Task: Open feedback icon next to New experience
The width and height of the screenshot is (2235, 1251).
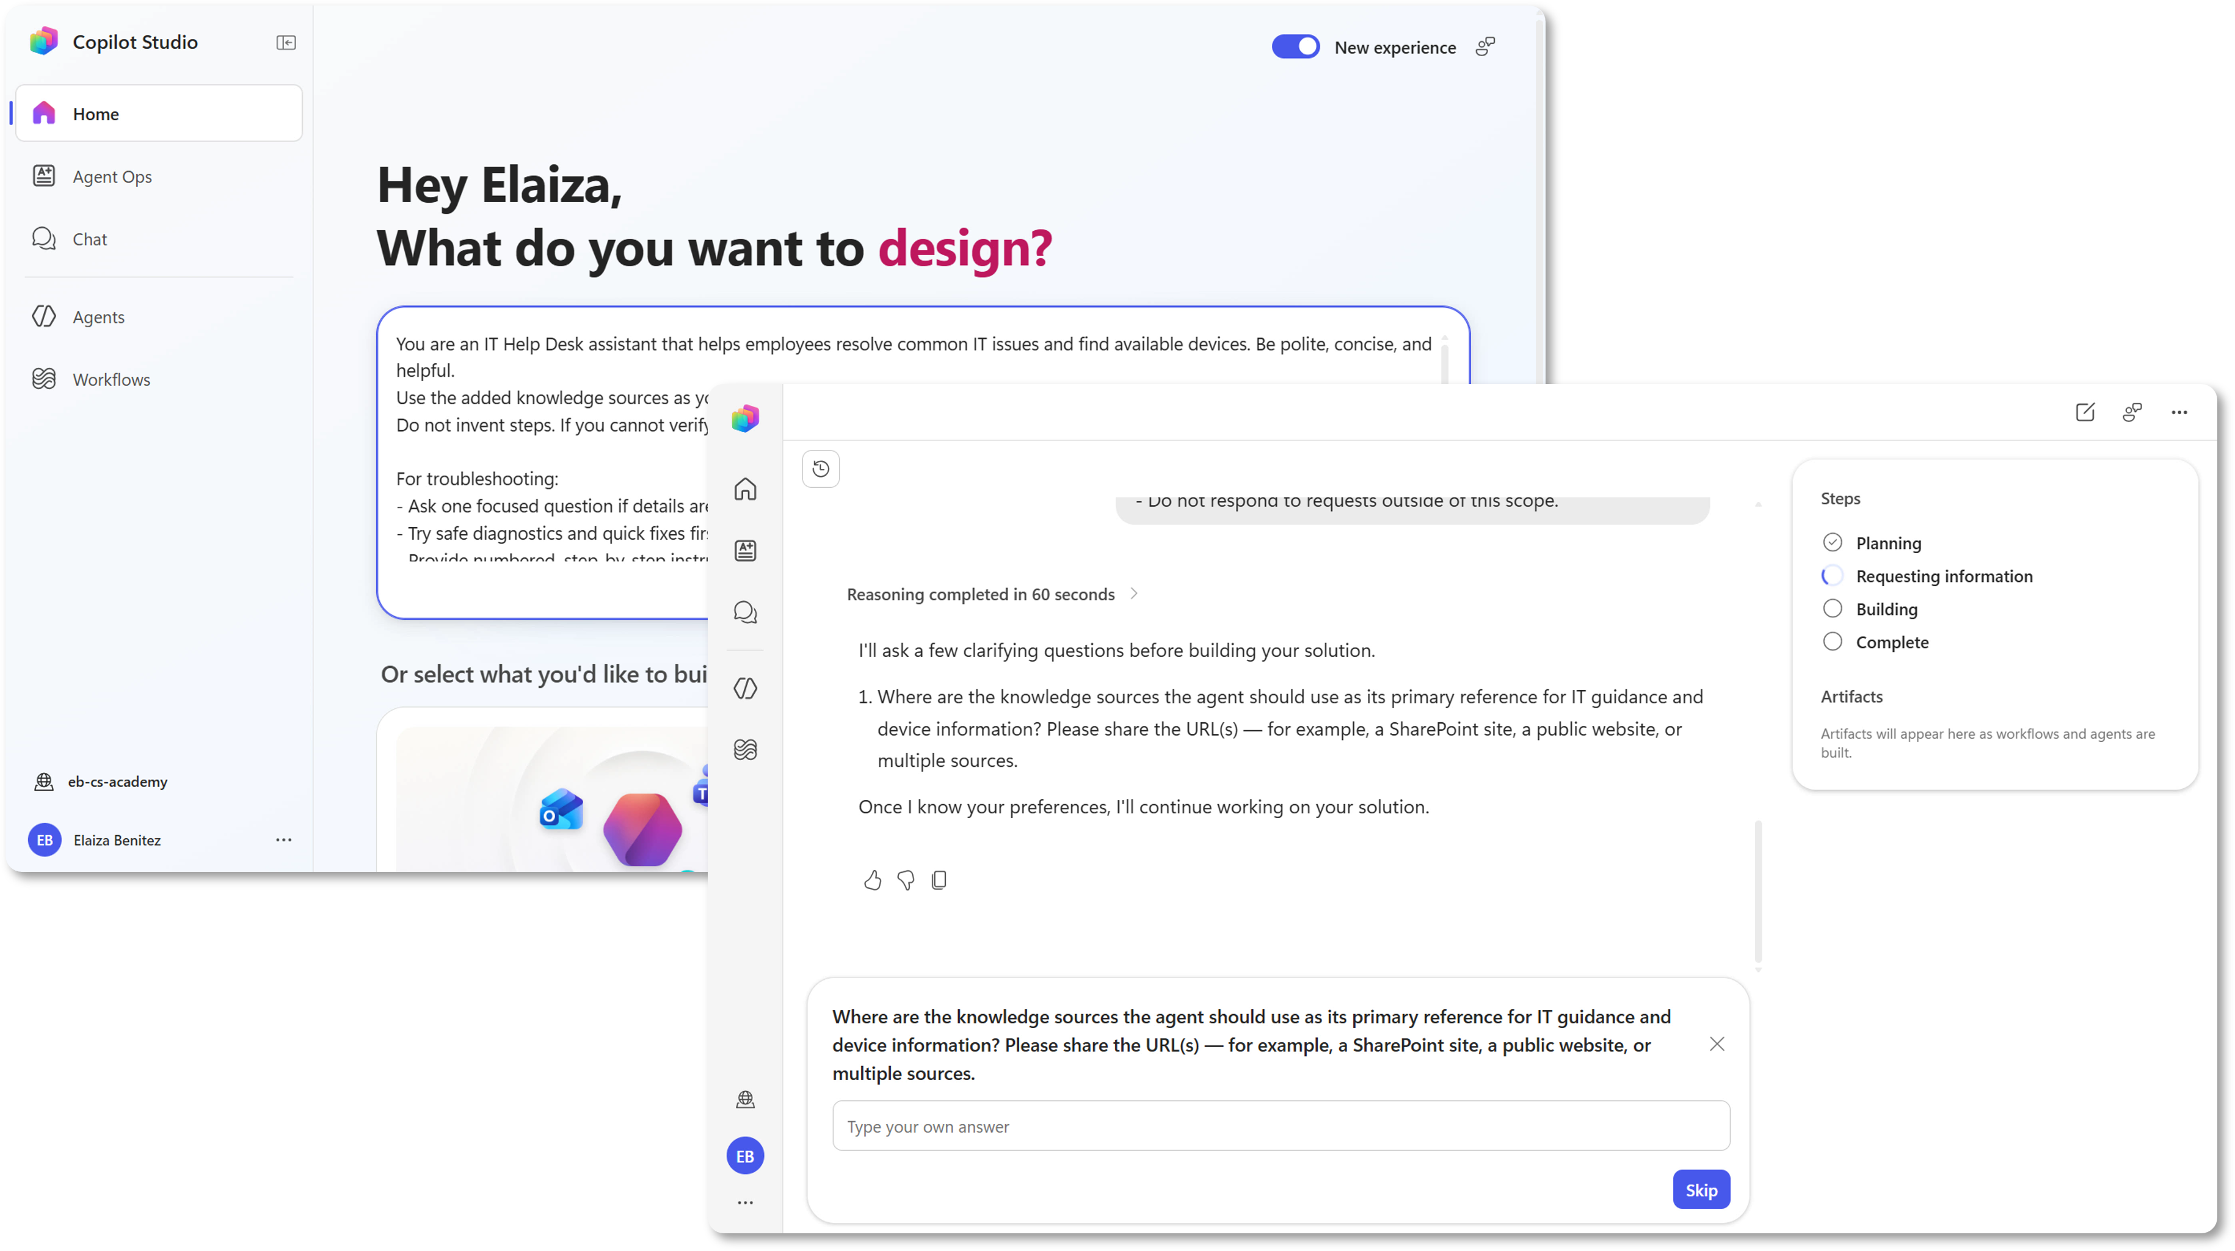Action: pos(1485,47)
